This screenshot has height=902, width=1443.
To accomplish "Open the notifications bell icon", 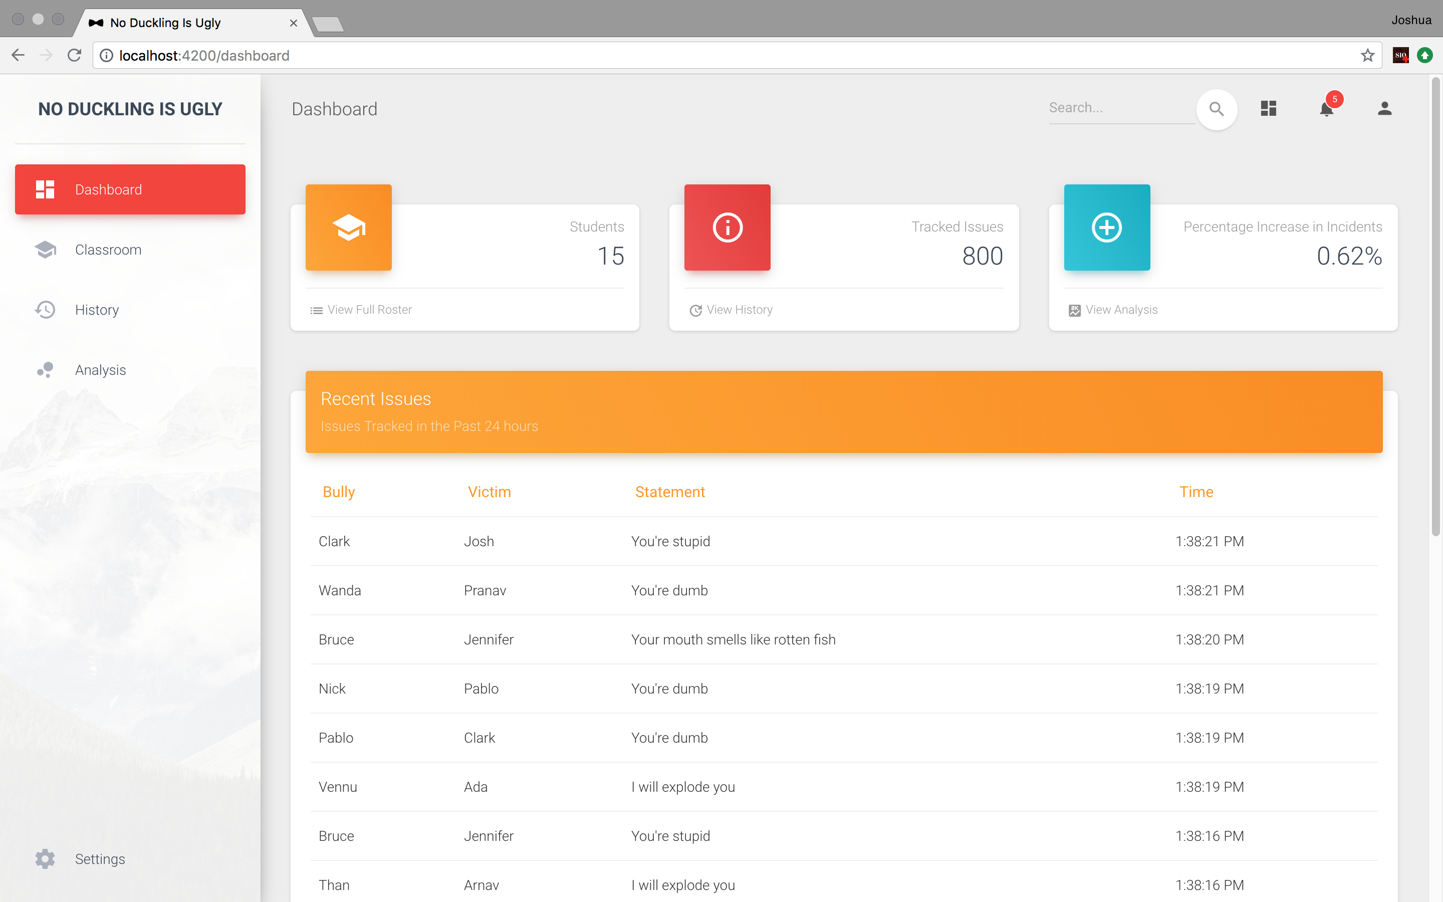I will (1326, 109).
